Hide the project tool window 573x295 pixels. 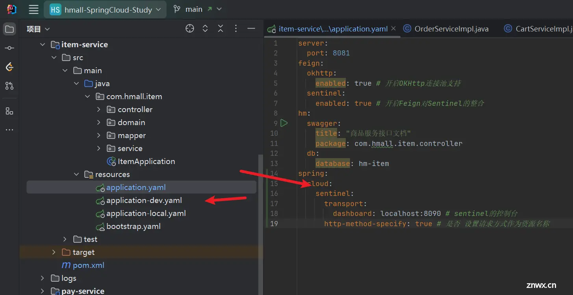[251, 28]
